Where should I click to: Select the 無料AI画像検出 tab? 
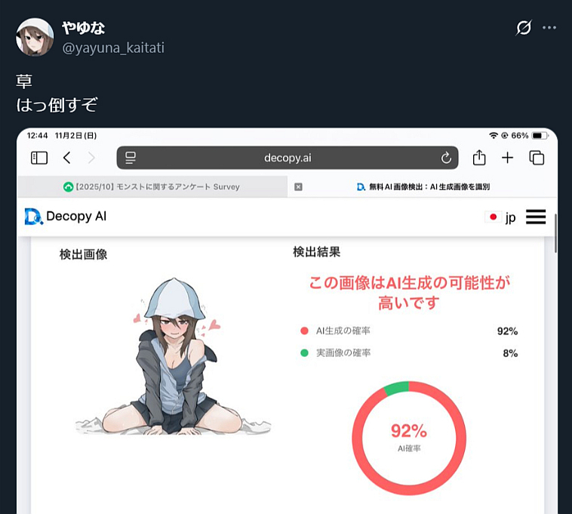pyautogui.click(x=423, y=186)
